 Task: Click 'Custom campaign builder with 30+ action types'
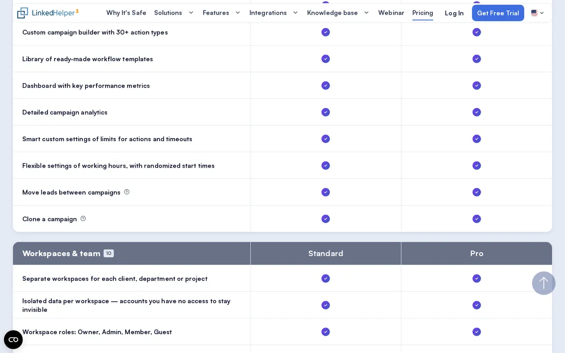pyautogui.click(x=95, y=32)
